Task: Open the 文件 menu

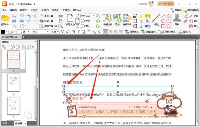Action: 4,10
